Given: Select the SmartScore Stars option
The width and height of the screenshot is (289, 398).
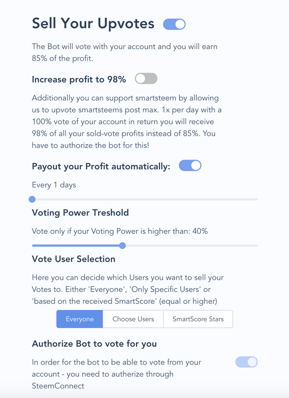Looking at the screenshot, I should (x=198, y=319).
